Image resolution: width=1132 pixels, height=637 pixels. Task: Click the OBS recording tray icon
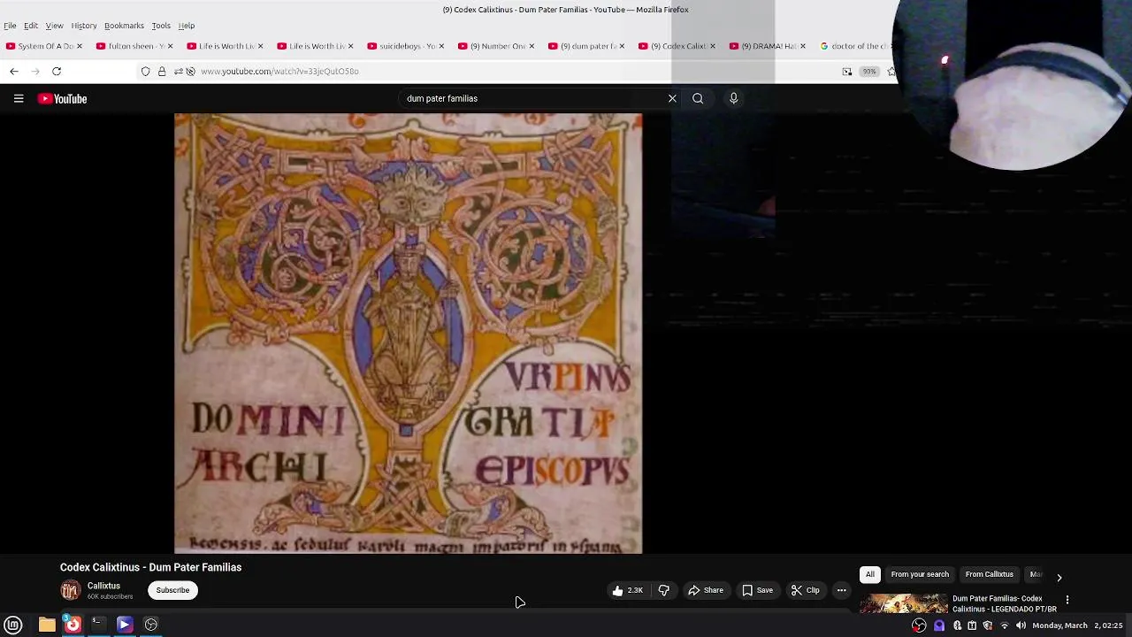pyautogui.click(x=920, y=625)
